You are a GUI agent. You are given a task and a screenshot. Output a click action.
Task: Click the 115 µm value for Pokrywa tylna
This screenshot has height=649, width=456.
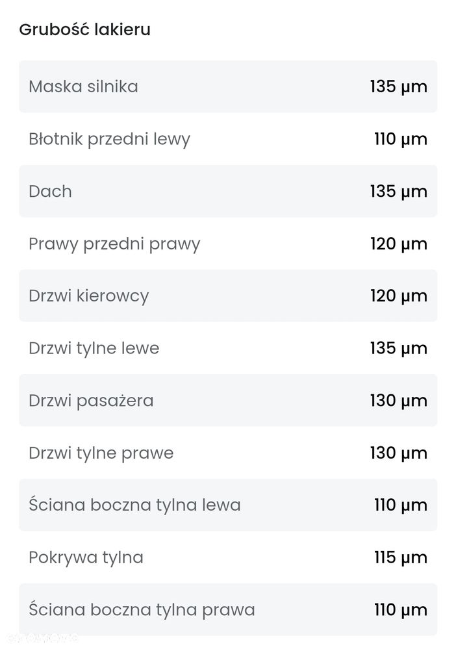[401, 558]
